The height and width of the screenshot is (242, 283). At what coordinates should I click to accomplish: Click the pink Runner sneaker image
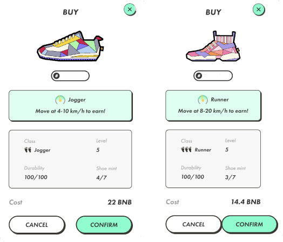coord(213,46)
